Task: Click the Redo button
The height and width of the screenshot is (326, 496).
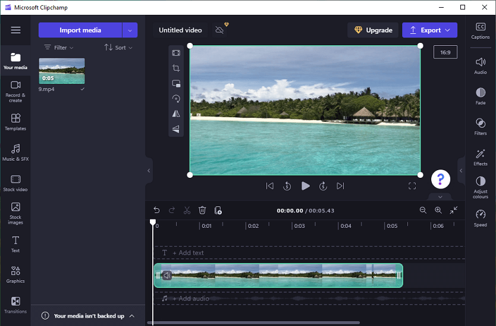Action: [x=172, y=210]
